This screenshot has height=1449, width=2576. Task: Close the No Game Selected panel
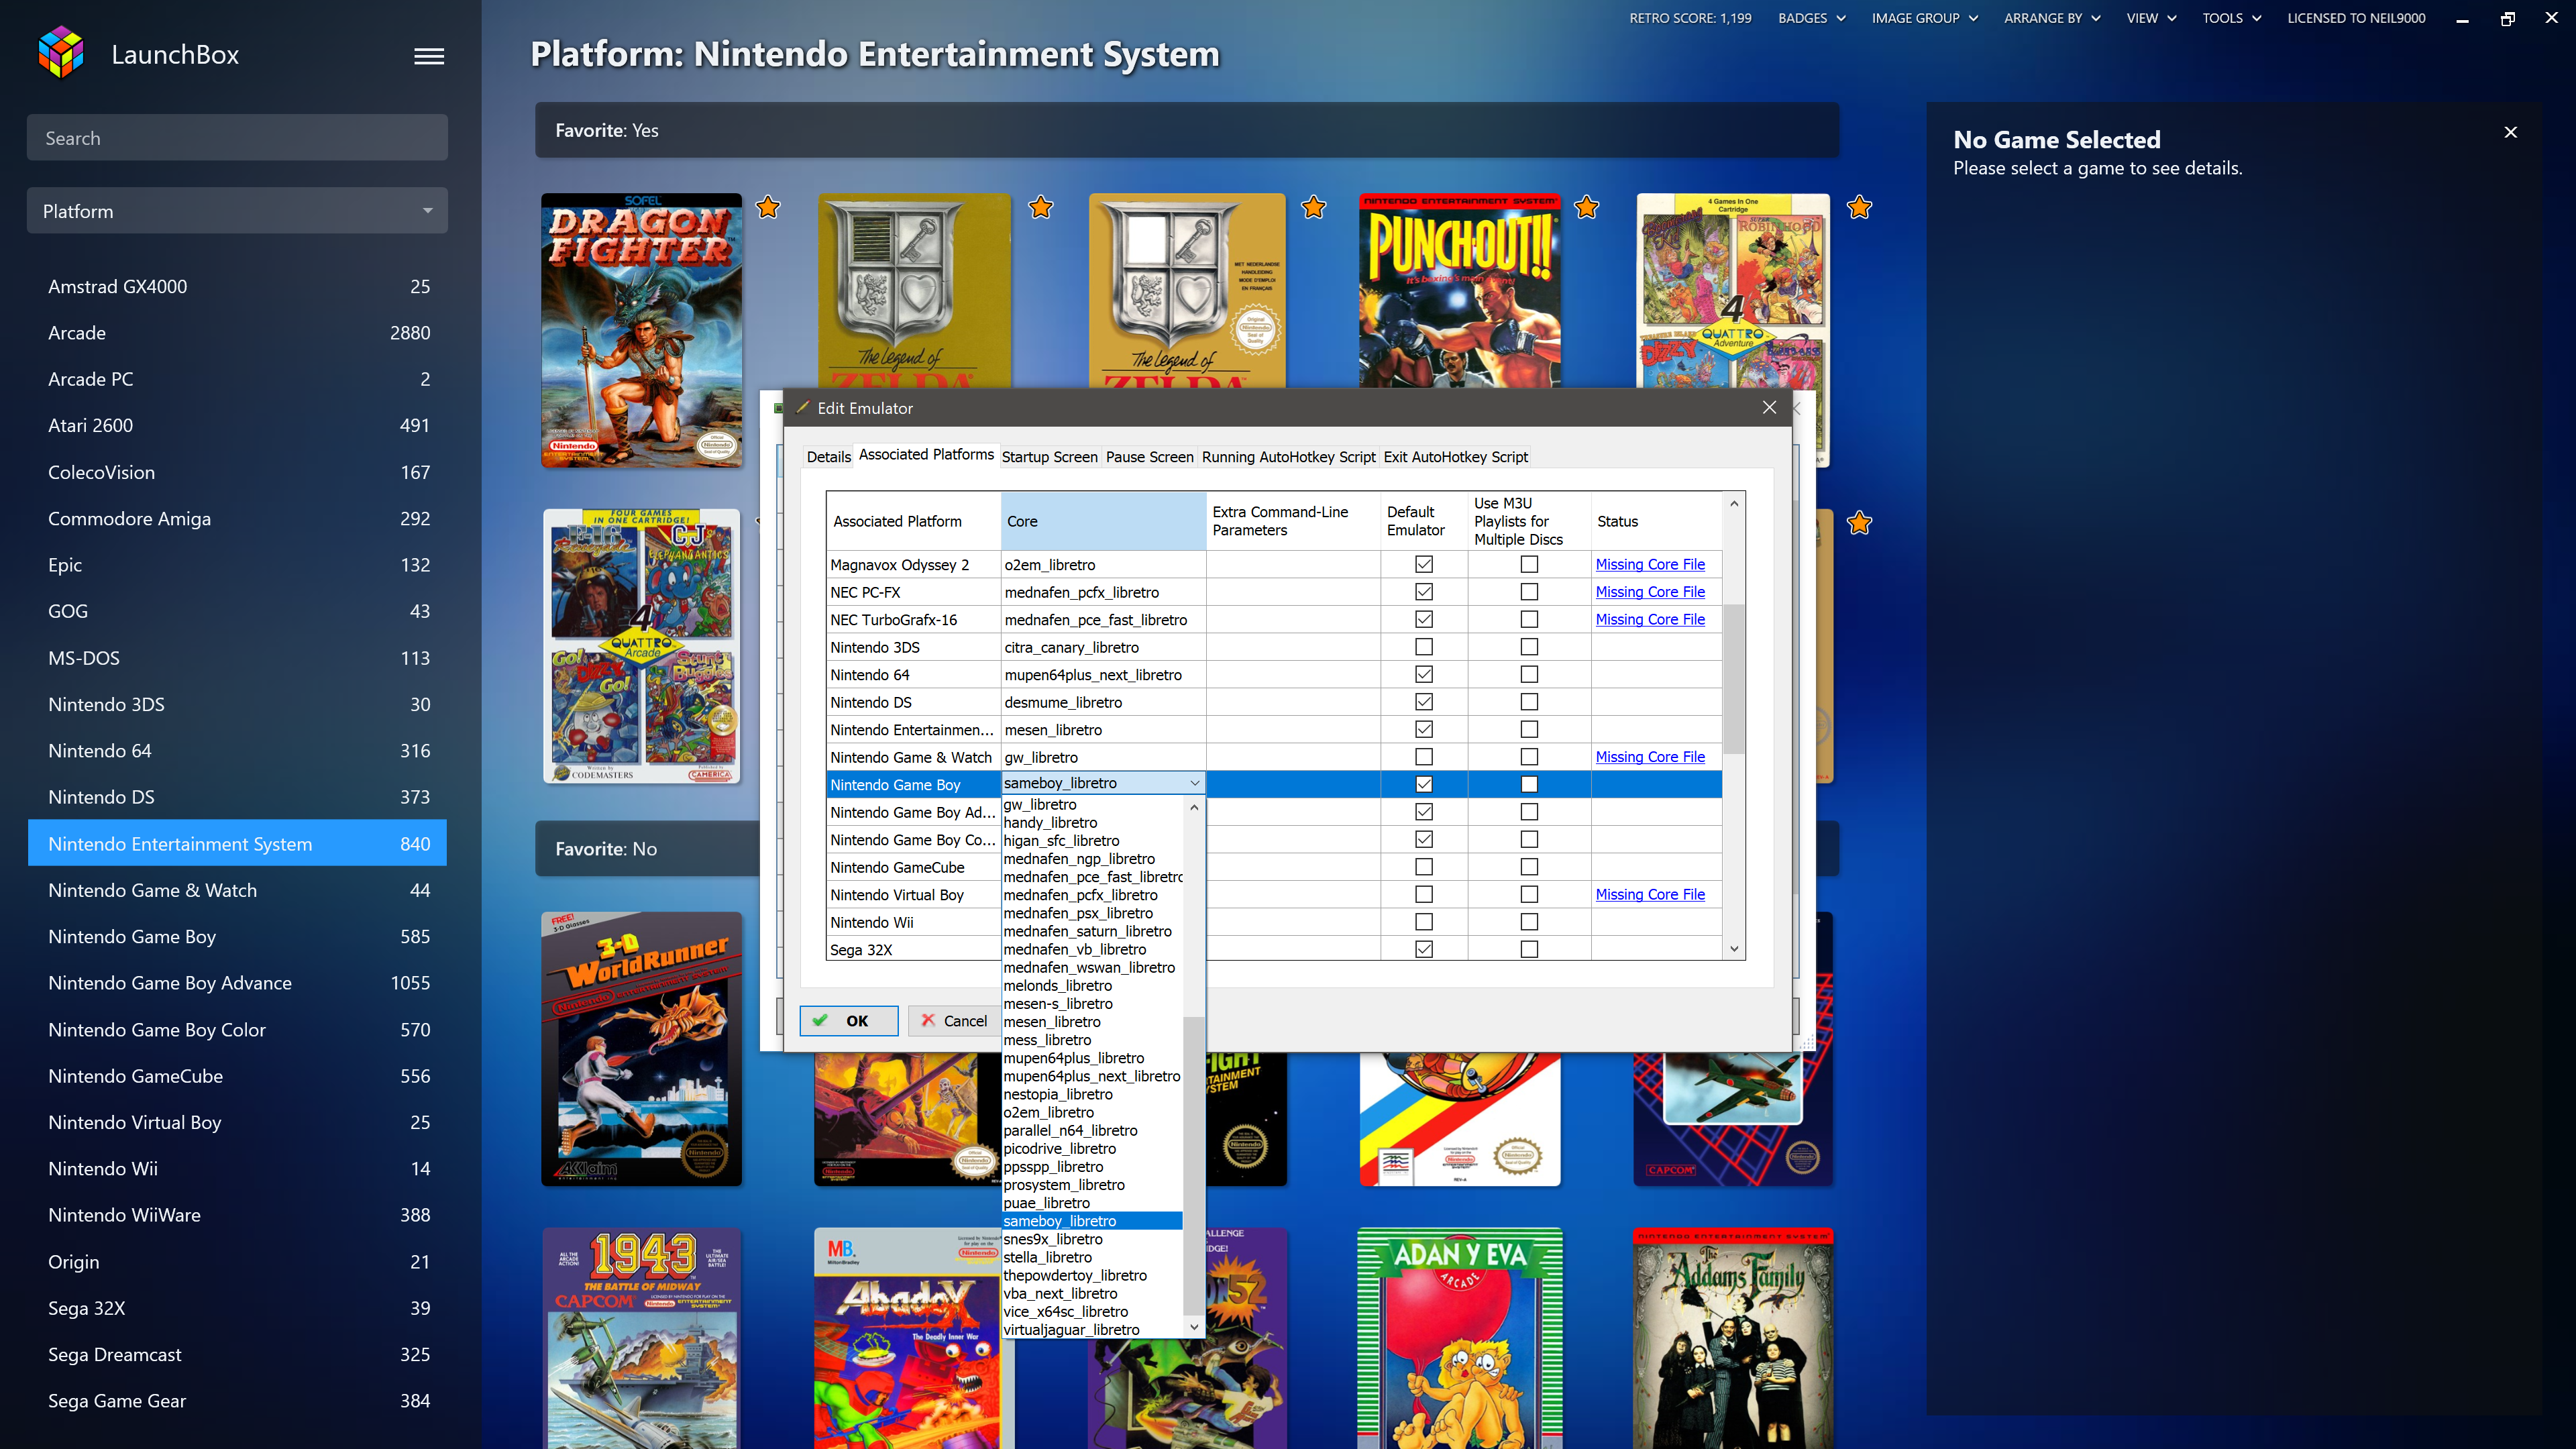coord(2510,132)
